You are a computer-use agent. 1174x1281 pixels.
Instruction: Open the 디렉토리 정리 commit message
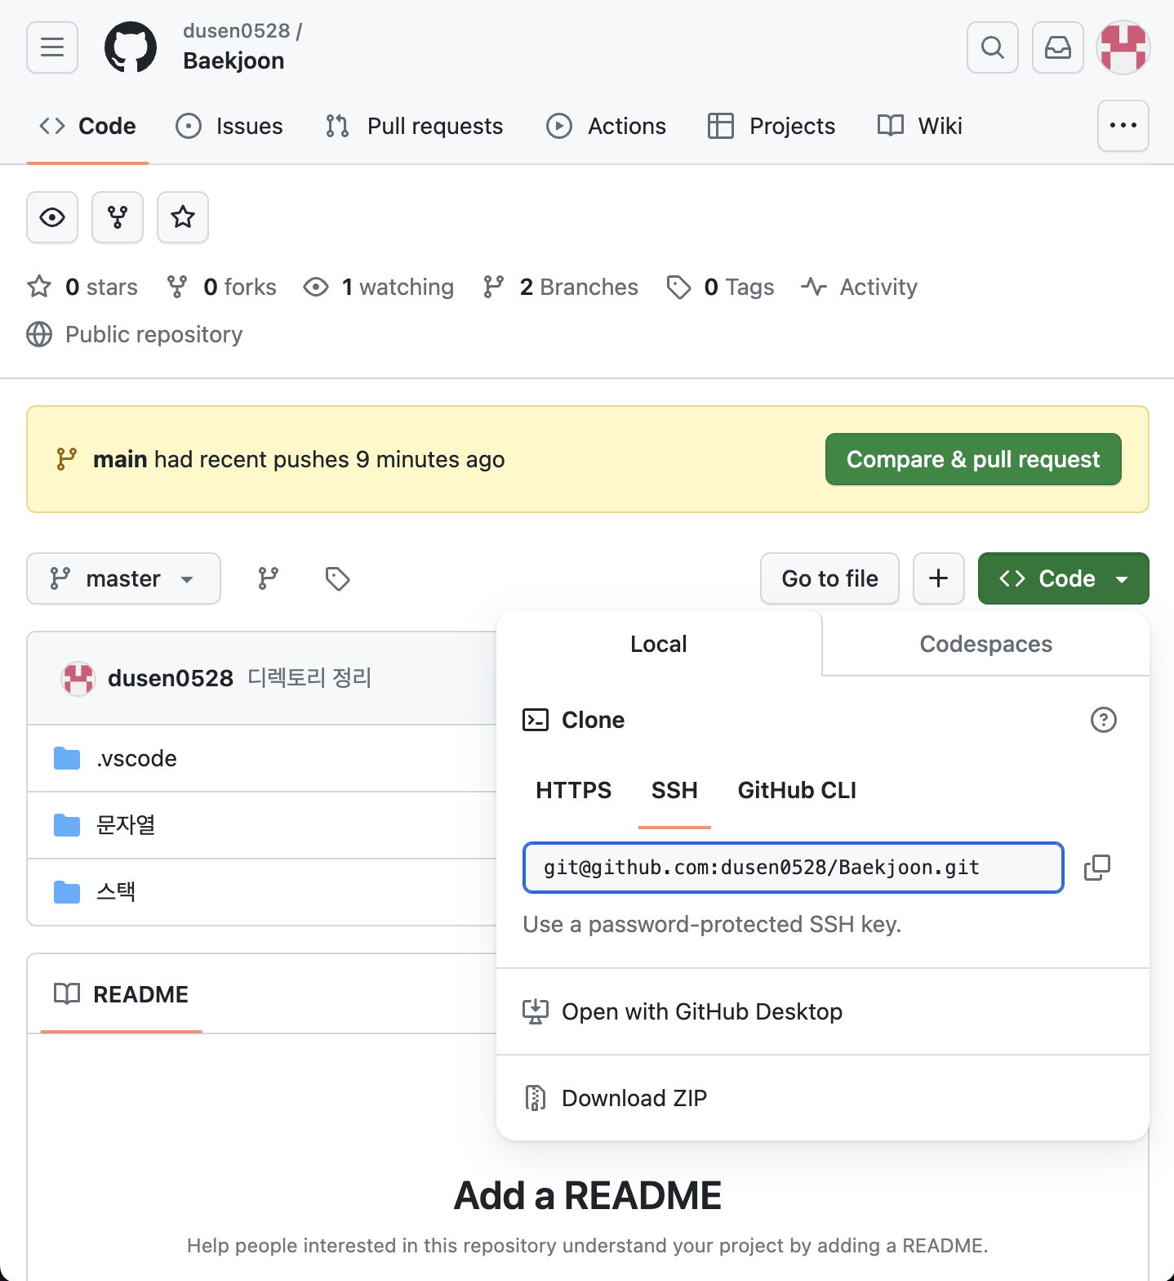point(309,678)
